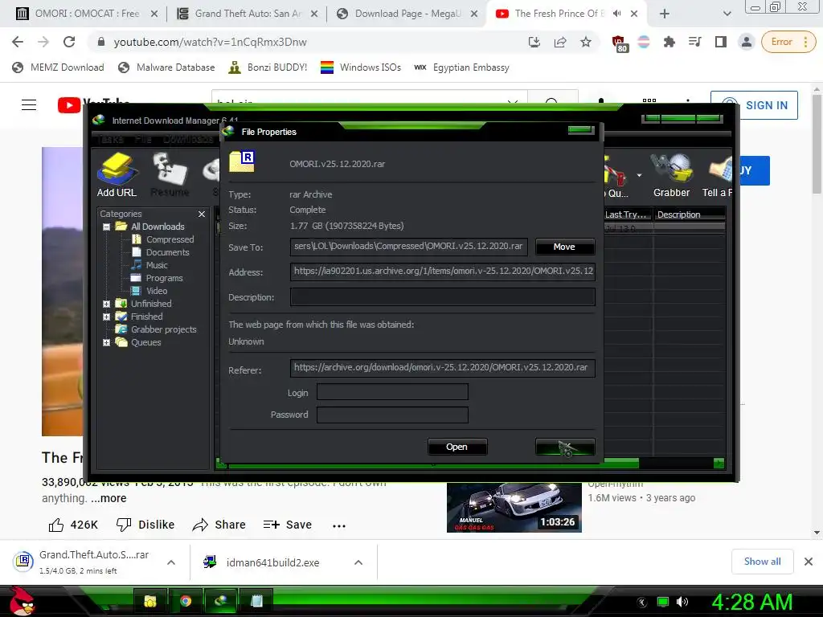
Task: Click the Last Try column header
Action: pyautogui.click(x=627, y=214)
